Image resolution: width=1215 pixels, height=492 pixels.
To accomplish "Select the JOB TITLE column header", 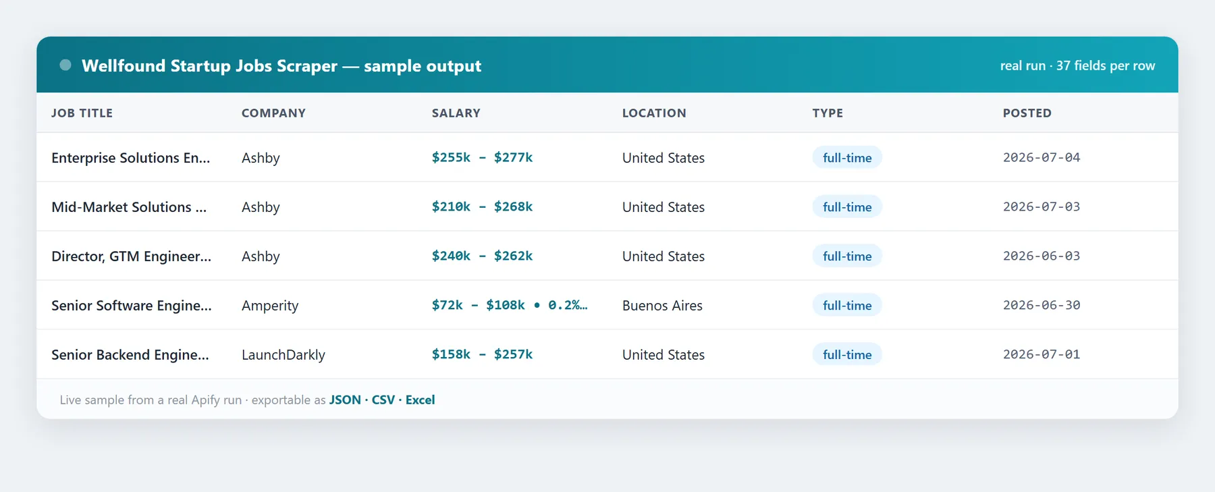I will tap(82, 113).
